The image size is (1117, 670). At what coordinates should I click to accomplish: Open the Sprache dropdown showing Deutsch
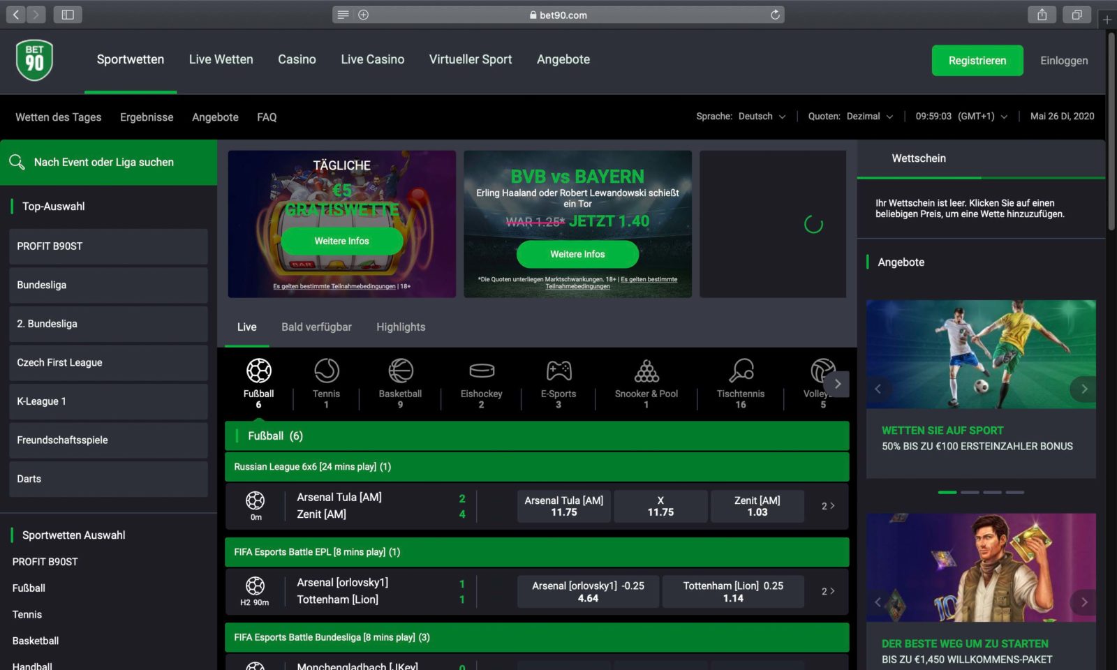tap(762, 117)
